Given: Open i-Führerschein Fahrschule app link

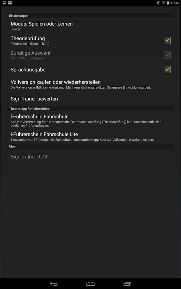Looking at the screenshot, I should (x=90, y=120).
